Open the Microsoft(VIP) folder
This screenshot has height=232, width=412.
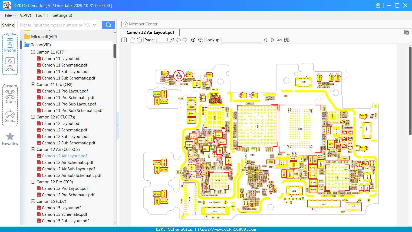[44, 37]
